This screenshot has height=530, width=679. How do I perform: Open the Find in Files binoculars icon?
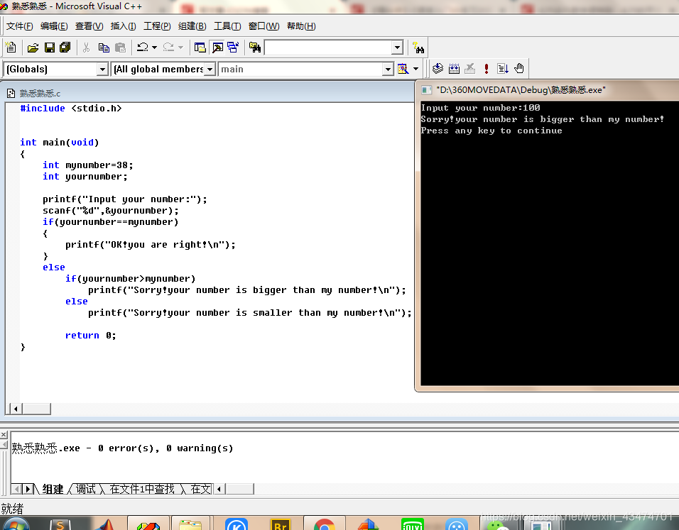coord(254,47)
